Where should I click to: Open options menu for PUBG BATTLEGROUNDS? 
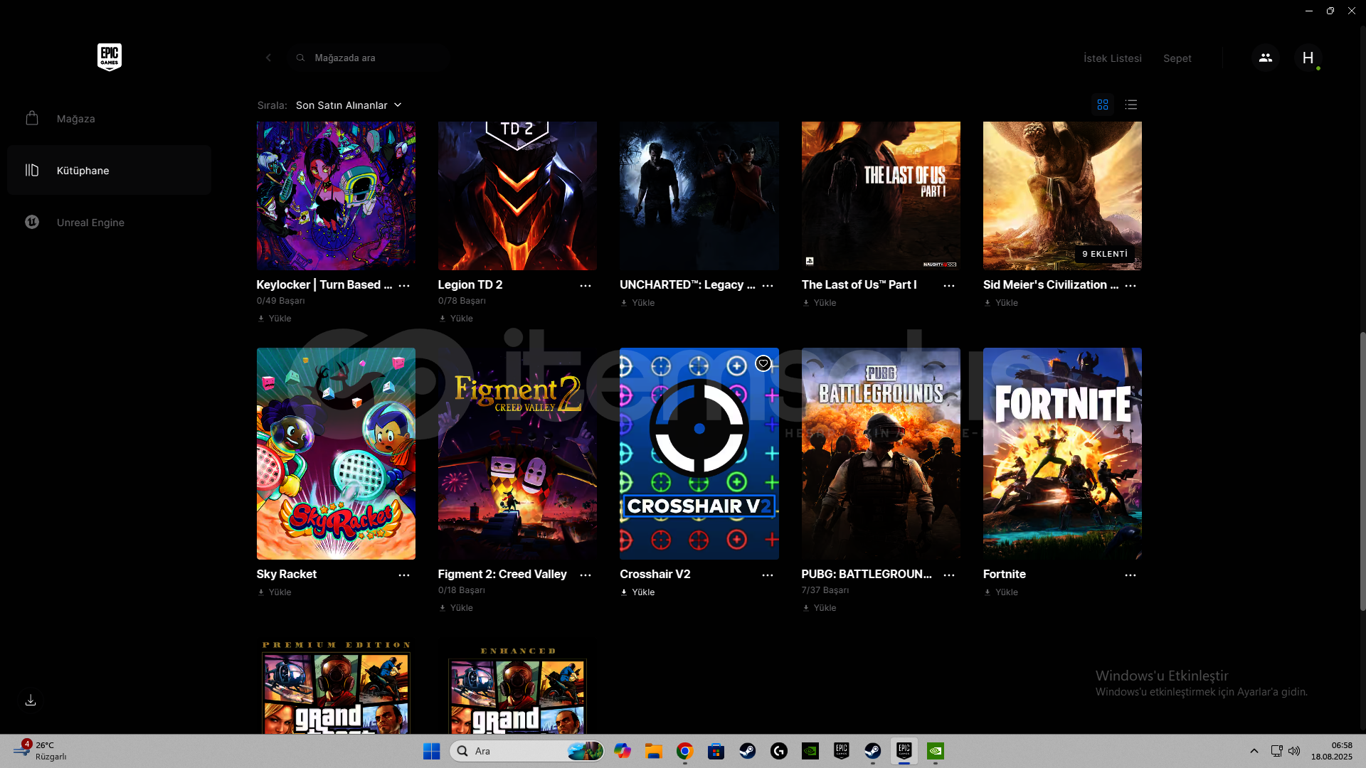point(949,575)
